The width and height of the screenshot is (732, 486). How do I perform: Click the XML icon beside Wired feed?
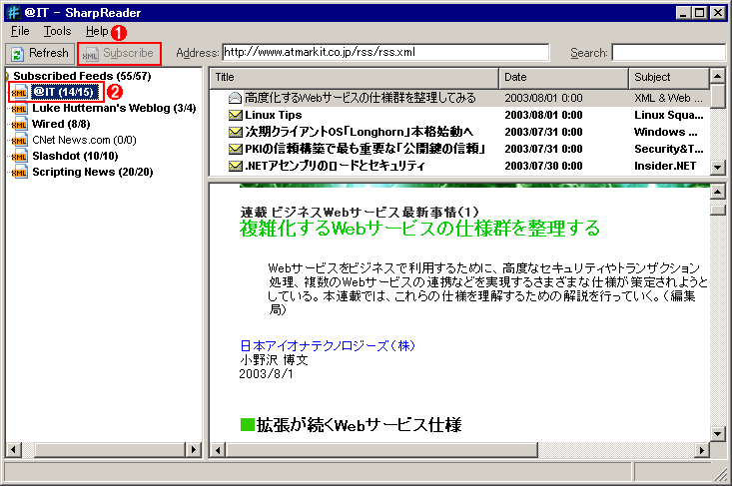click(19, 125)
